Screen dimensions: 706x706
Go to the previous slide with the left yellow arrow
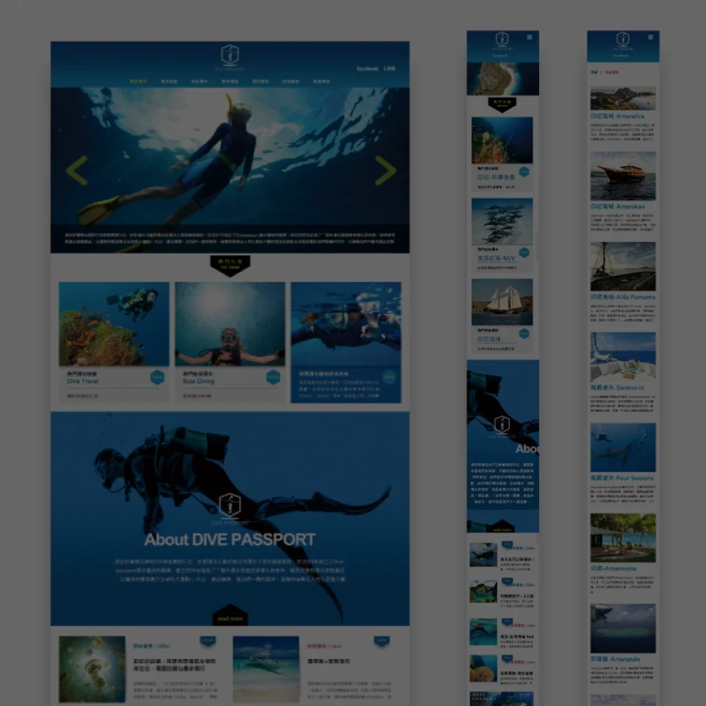point(76,170)
